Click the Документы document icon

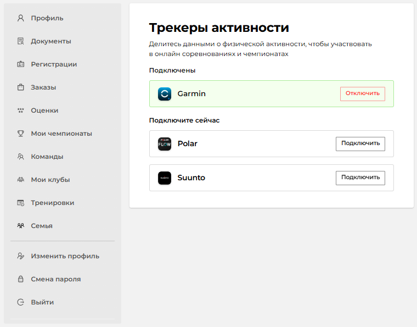(20, 41)
